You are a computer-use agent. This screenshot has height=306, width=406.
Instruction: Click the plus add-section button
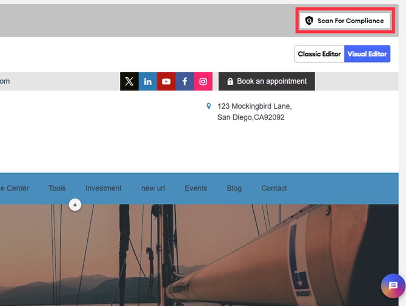(x=75, y=205)
